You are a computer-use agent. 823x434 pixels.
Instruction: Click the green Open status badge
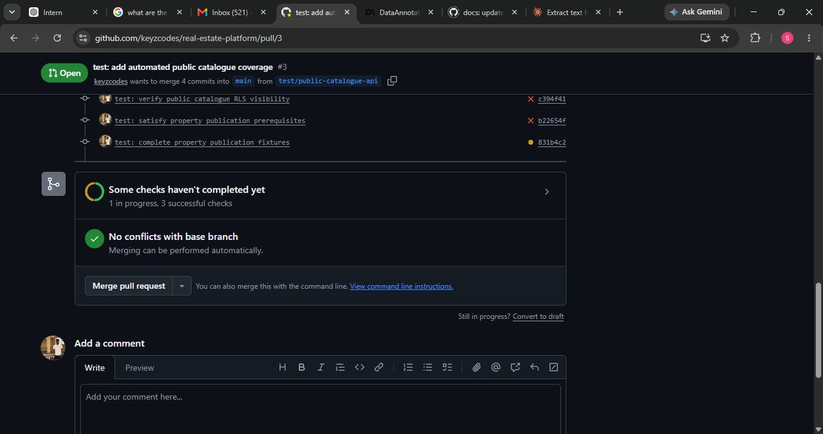[64, 73]
